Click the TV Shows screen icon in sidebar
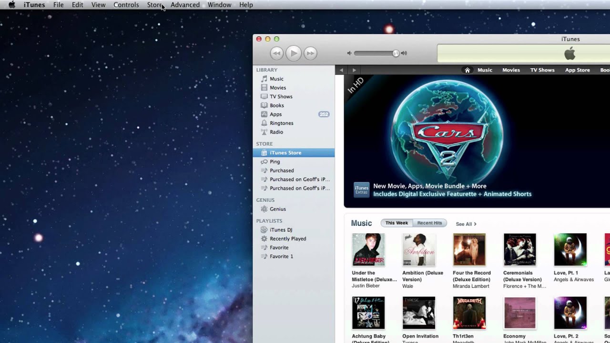610x343 pixels. pos(264,96)
